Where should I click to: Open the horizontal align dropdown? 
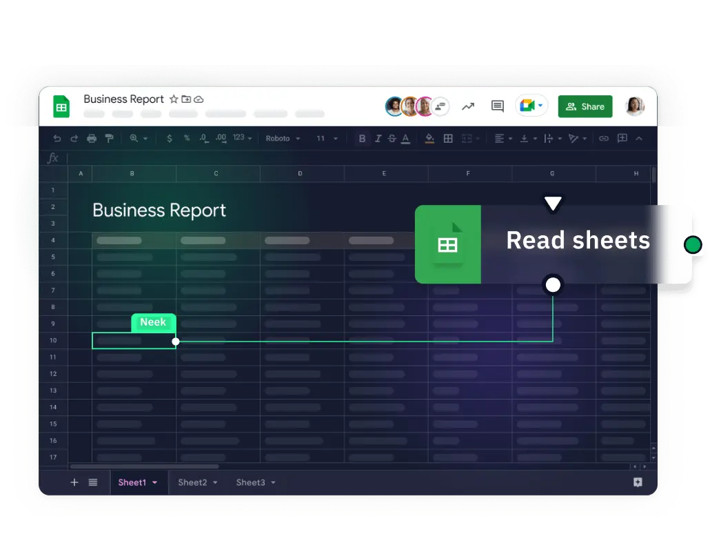coord(503,139)
